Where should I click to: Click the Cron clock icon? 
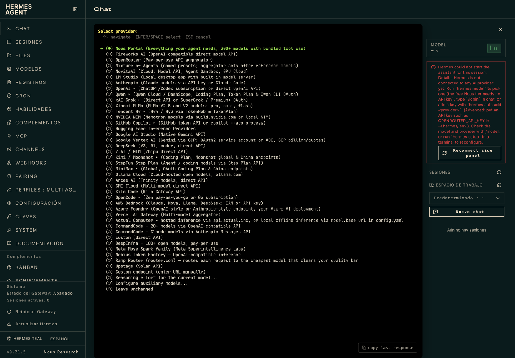9,96
